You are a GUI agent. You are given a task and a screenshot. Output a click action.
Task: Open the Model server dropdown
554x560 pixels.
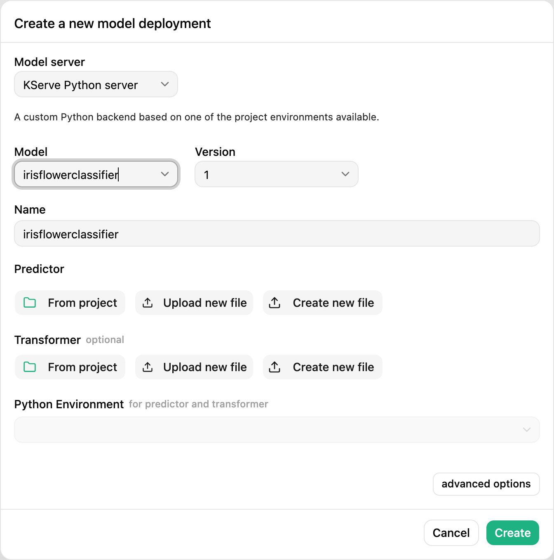[96, 85]
